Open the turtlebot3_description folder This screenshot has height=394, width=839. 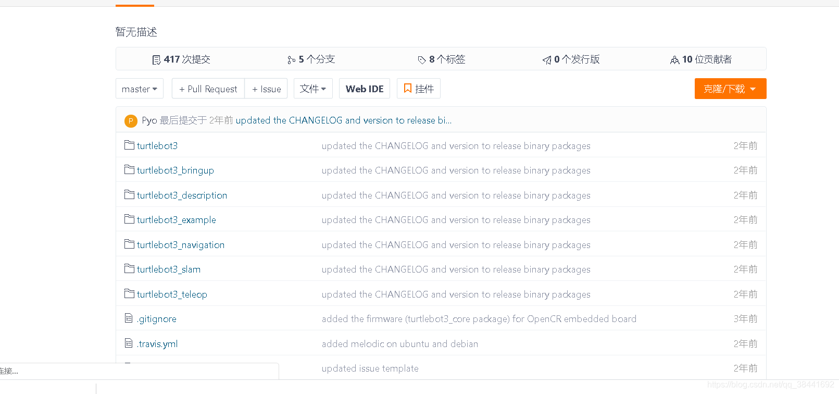[x=182, y=195]
